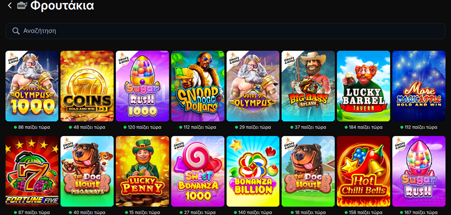Click Drops & Wins badge on Sugar Rush

coord(399,143)
